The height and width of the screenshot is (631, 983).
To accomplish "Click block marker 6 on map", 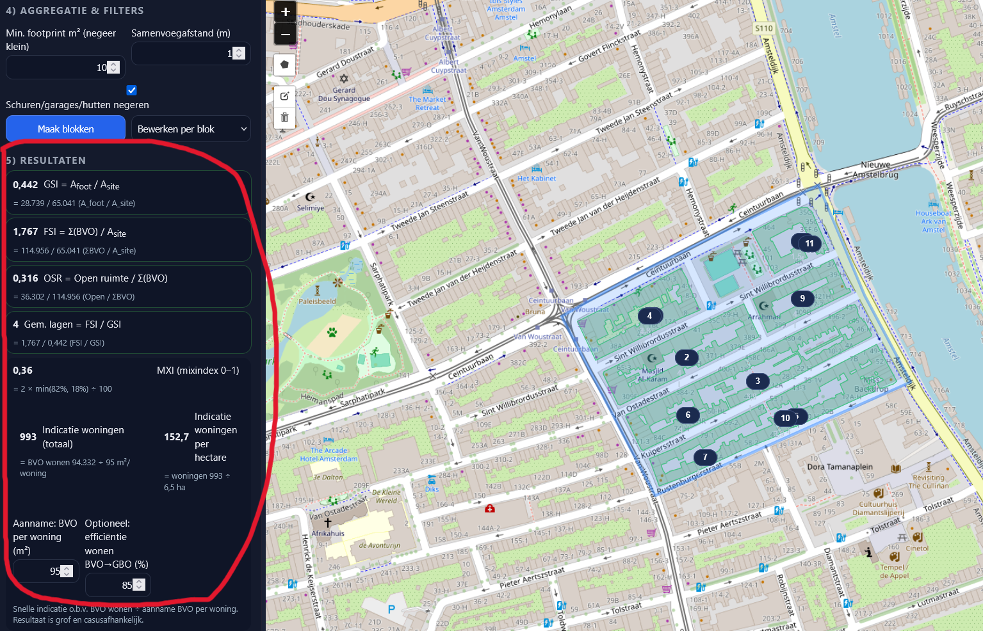I will click(x=688, y=415).
